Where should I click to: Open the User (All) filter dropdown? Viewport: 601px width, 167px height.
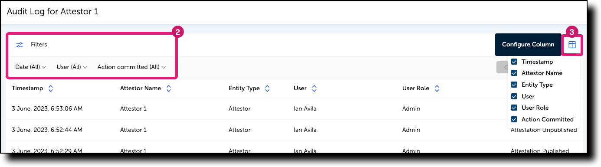point(72,67)
